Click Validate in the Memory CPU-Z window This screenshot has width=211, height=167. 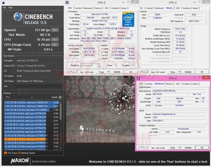coord(188,72)
